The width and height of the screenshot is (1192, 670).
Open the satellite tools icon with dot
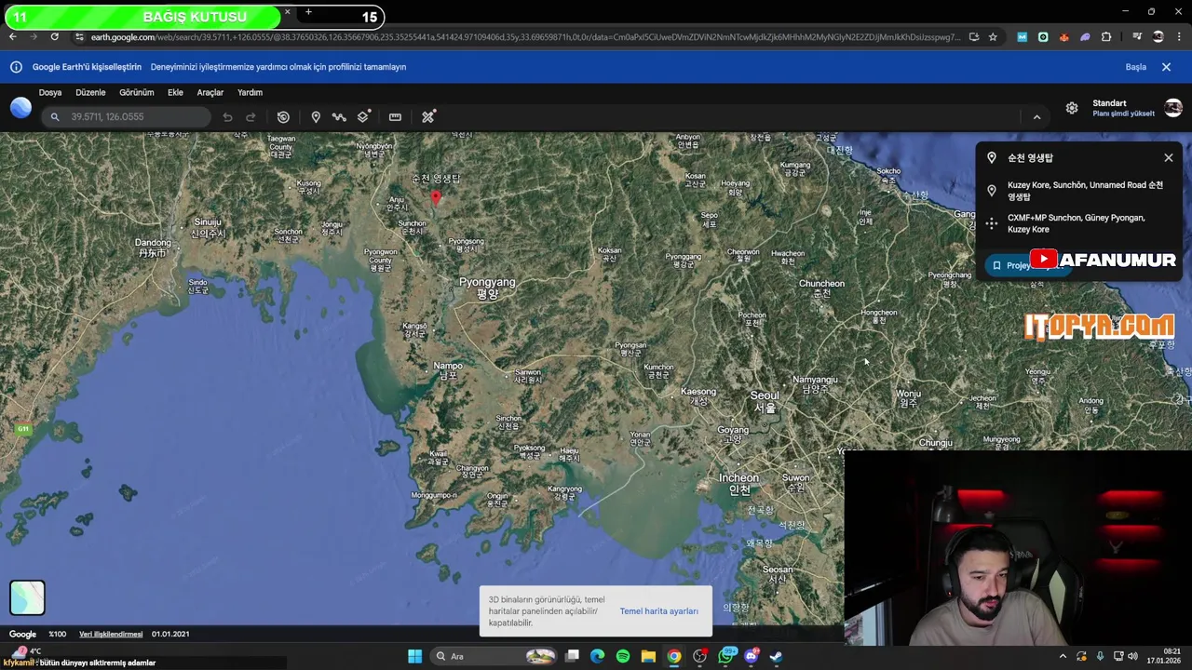(x=428, y=117)
